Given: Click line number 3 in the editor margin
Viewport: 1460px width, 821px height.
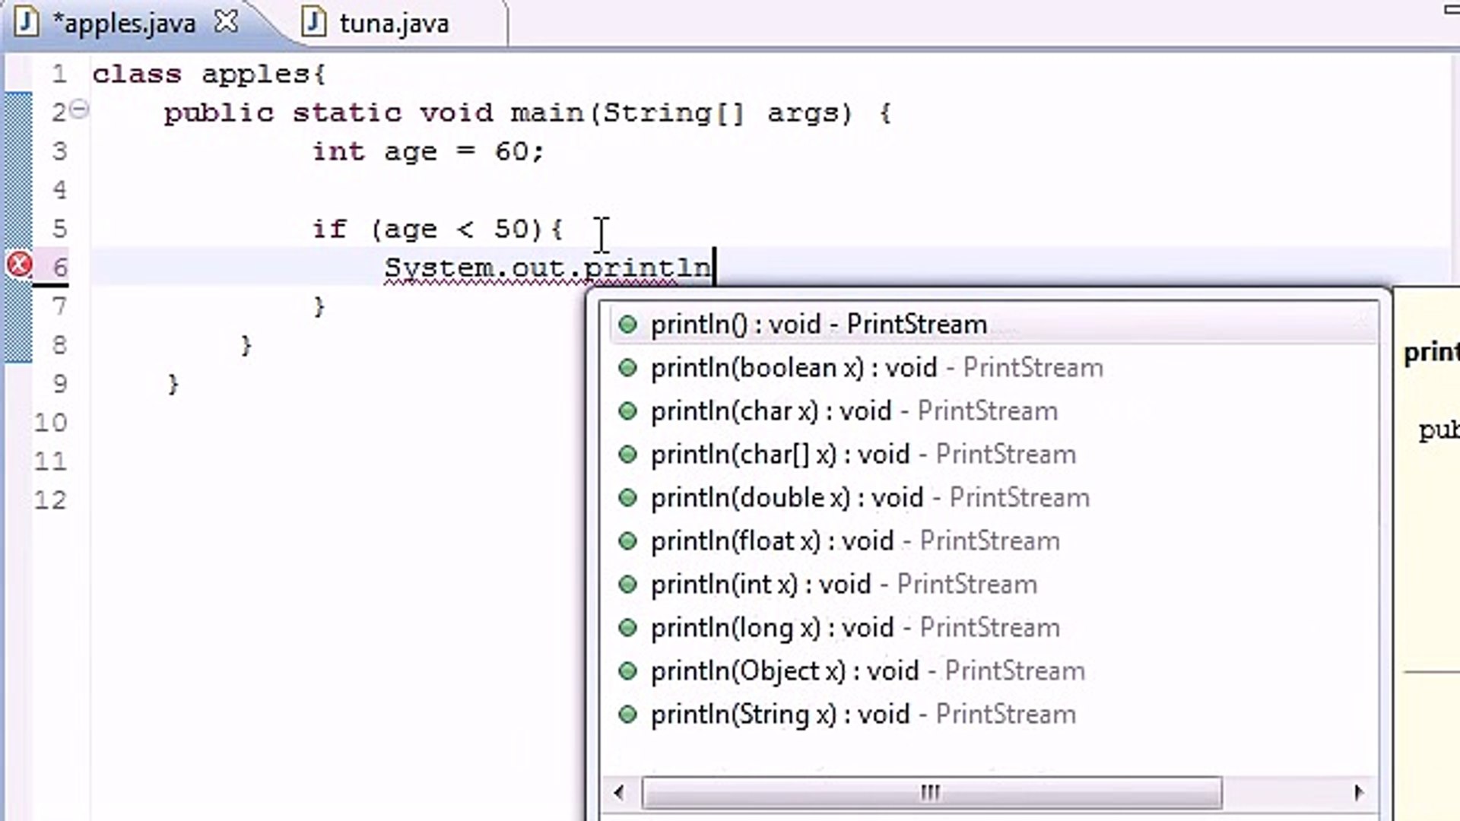Looking at the screenshot, I should [59, 151].
